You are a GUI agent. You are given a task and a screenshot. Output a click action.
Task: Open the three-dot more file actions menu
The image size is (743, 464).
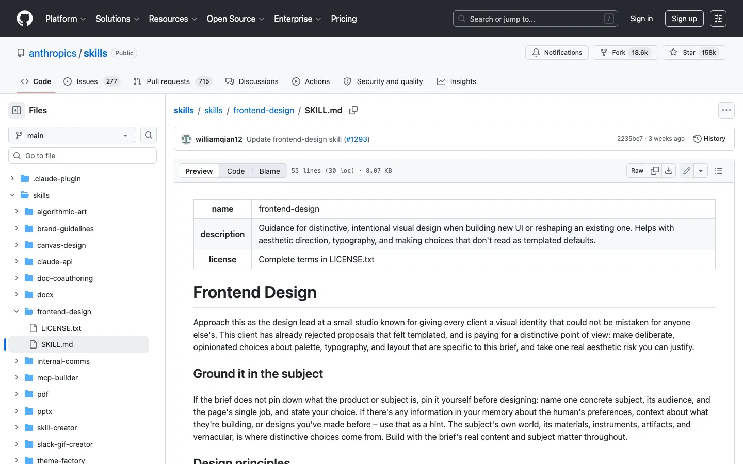pyautogui.click(x=726, y=110)
